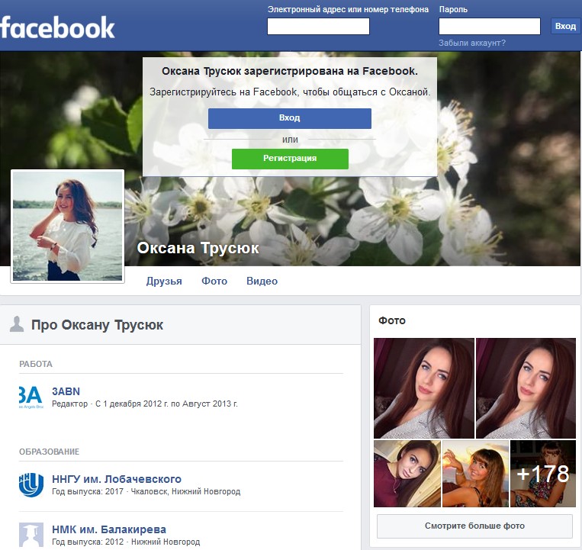Click the Год выпуска: 2012 text
The width and height of the screenshot is (582, 550).
[88, 542]
